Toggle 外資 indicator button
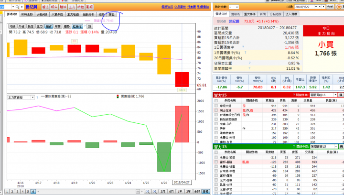The image size is (344, 195). pyautogui.click(x=21, y=26)
